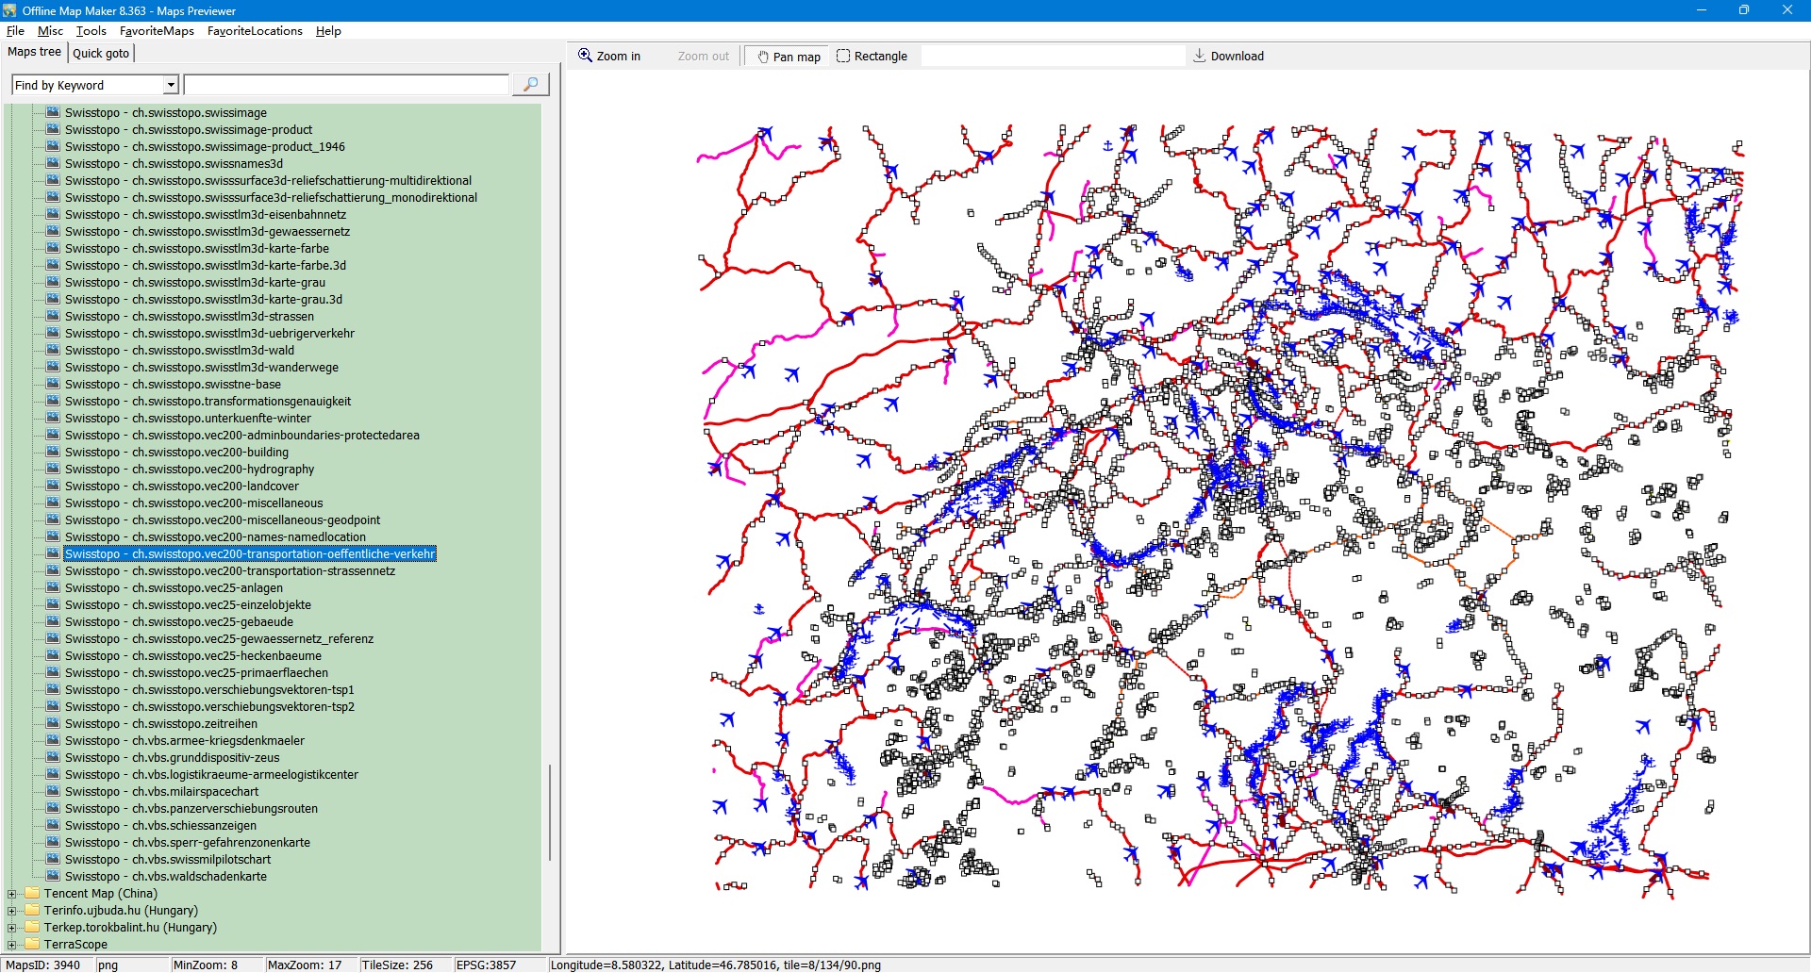Click the maps tree vertical scrollbar
The image size is (1811, 973).
click(549, 811)
